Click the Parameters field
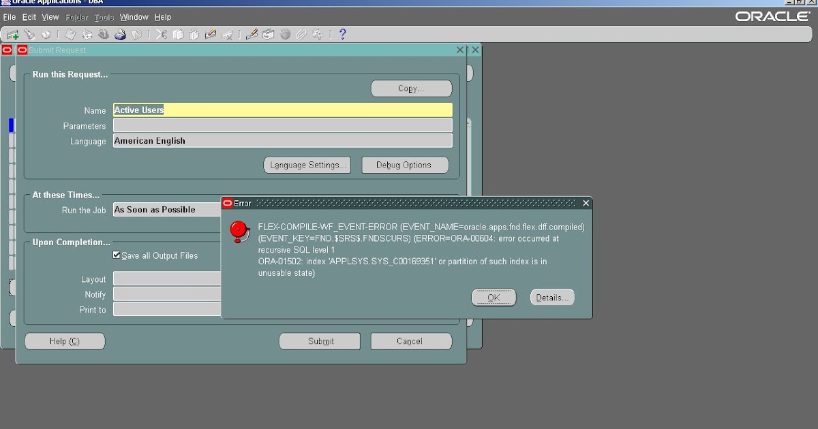 coord(282,125)
